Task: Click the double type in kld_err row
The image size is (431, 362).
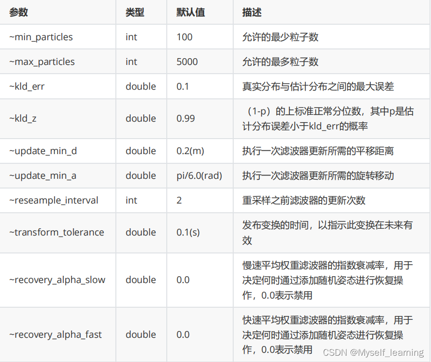Action: pos(141,87)
